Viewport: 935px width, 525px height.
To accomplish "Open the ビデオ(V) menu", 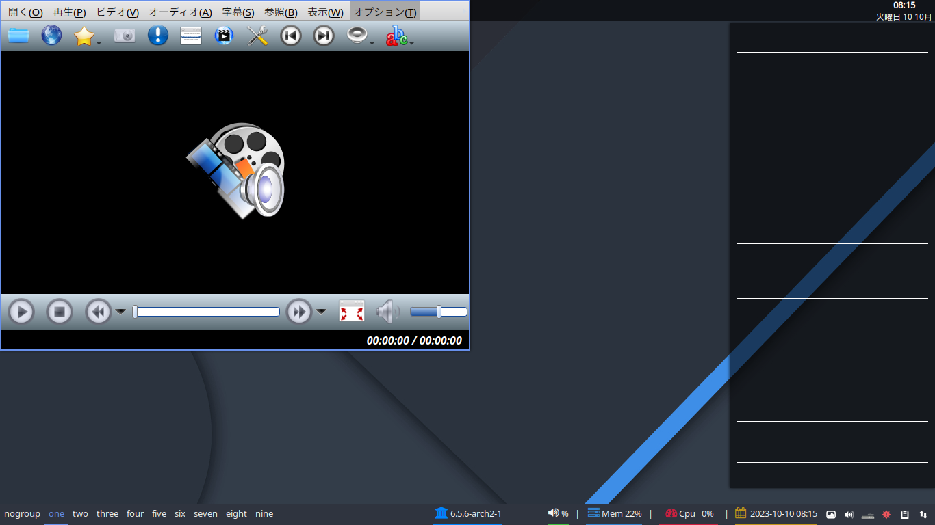I will click(117, 12).
